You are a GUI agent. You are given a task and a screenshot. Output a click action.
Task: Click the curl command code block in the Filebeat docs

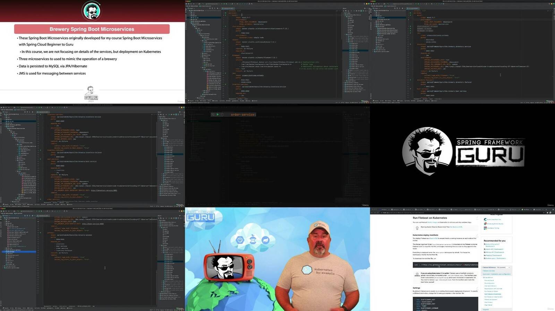(x=445, y=265)
